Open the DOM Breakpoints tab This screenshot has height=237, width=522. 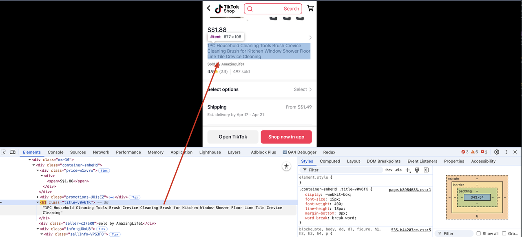tap(383, 161)
